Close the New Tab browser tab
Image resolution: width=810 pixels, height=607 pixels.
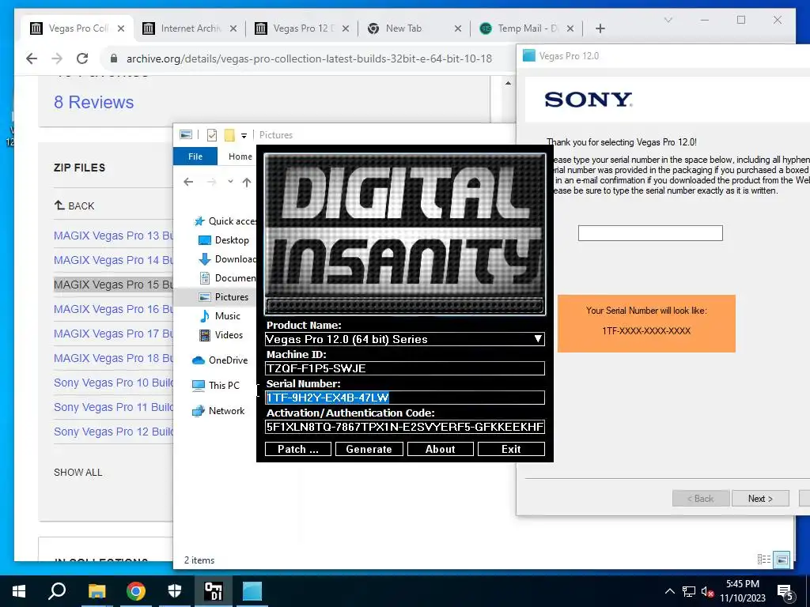pyautogui.click(x=458, y=28)
